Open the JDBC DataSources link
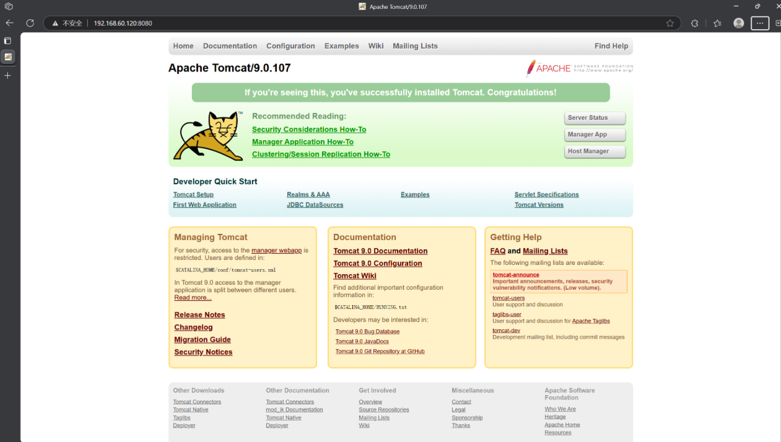 click(315, 205)
